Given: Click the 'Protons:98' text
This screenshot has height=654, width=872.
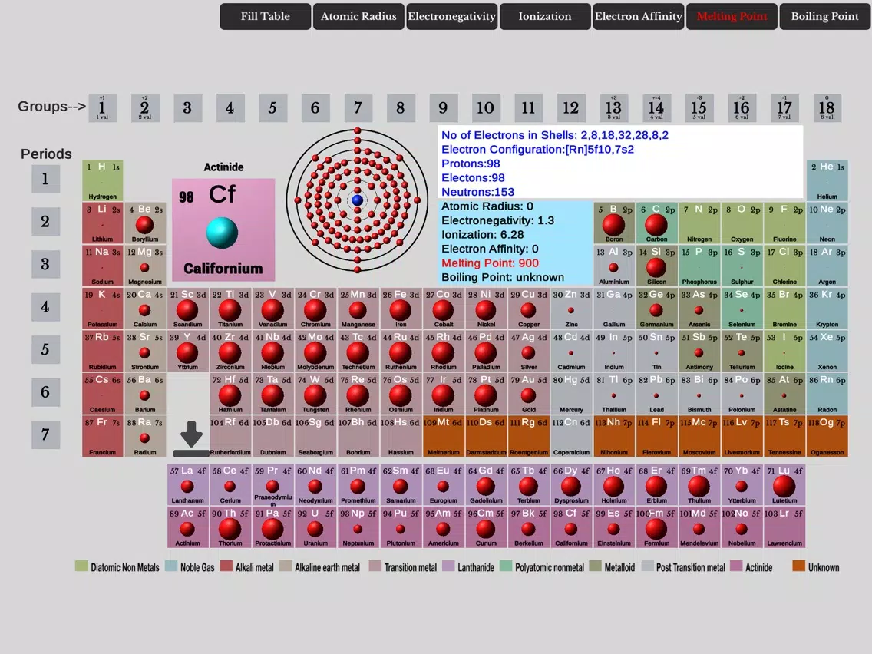Looking at the screenshot, I should coord(471,163).
